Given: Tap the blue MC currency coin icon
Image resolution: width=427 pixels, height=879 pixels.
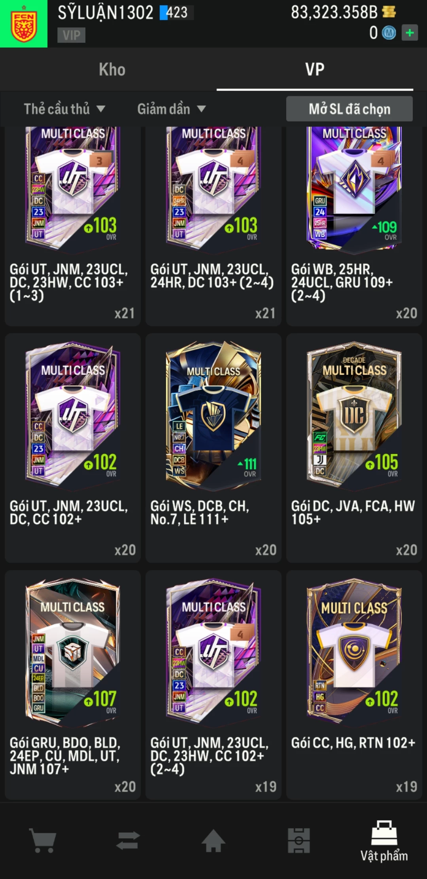Looking at the screenshot, I should pos(389,33).
